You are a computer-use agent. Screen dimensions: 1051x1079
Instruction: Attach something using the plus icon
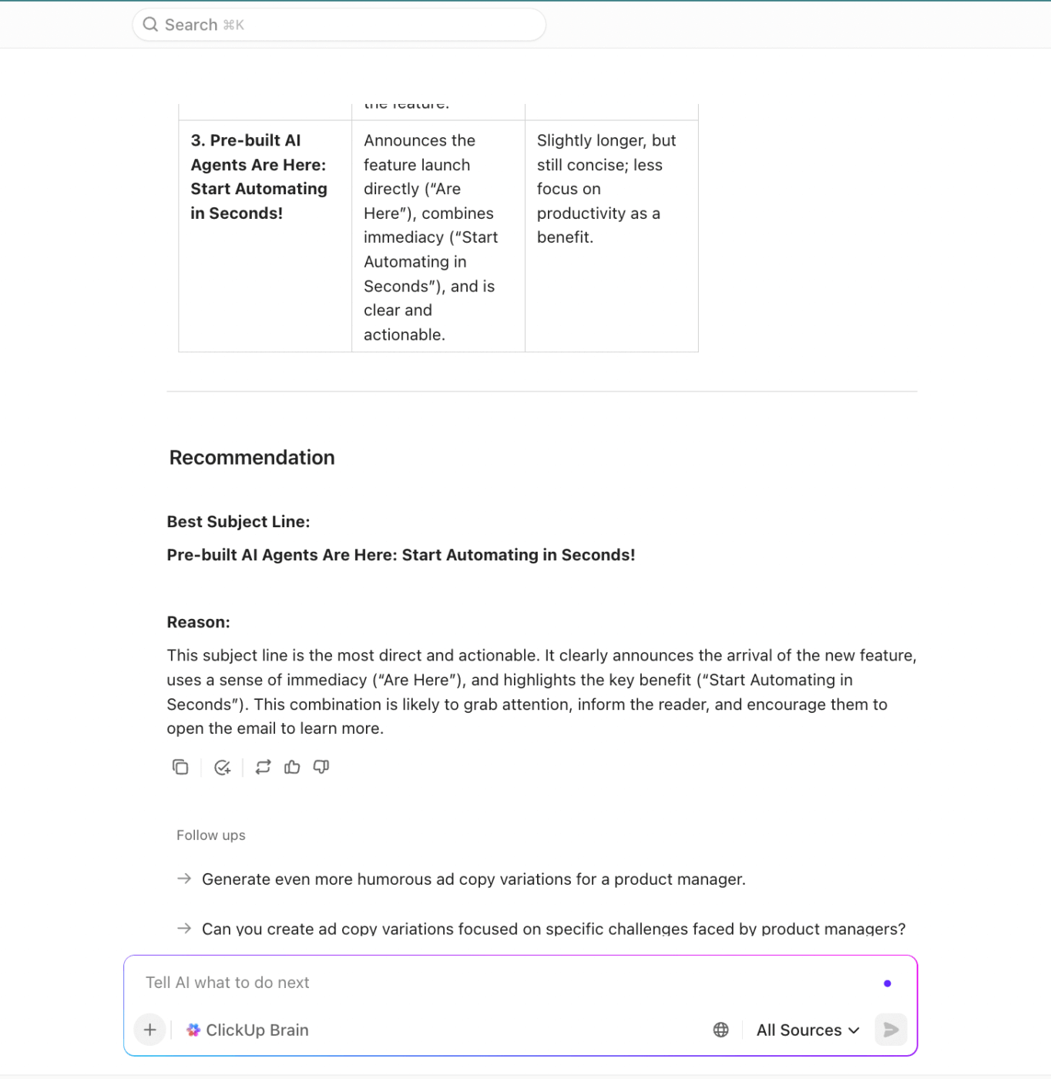(149, 1030)
